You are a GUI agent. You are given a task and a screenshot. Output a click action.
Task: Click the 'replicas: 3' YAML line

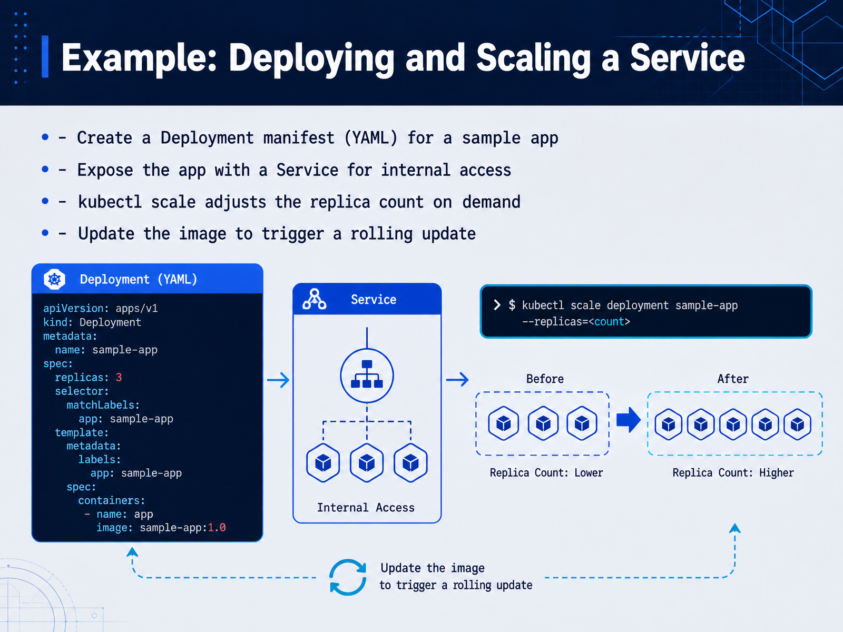pos(89,378)
